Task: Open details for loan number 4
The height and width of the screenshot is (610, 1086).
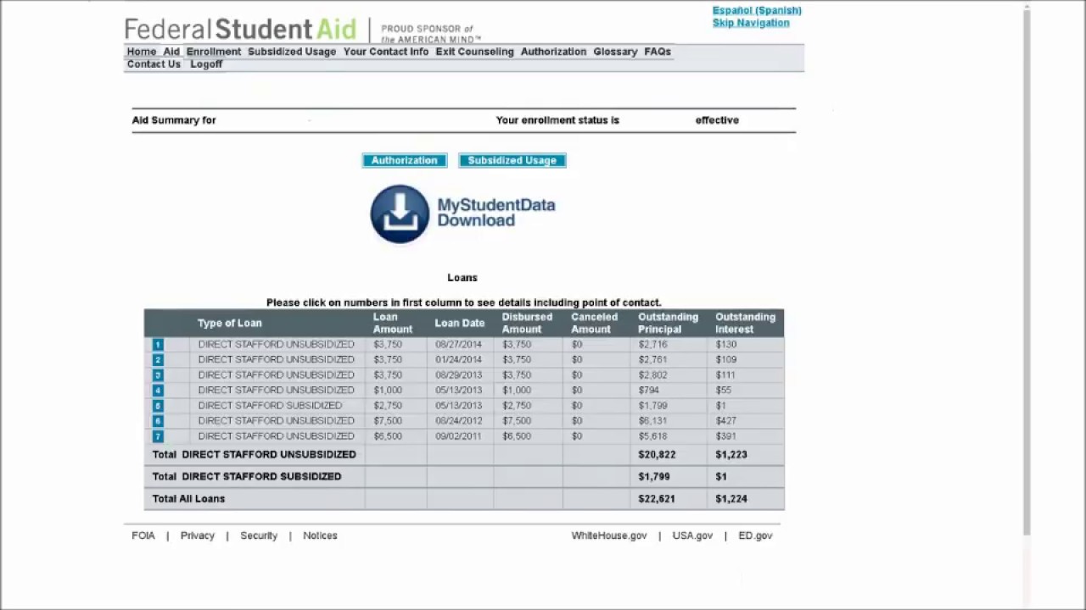Action: tap(158, 391)
